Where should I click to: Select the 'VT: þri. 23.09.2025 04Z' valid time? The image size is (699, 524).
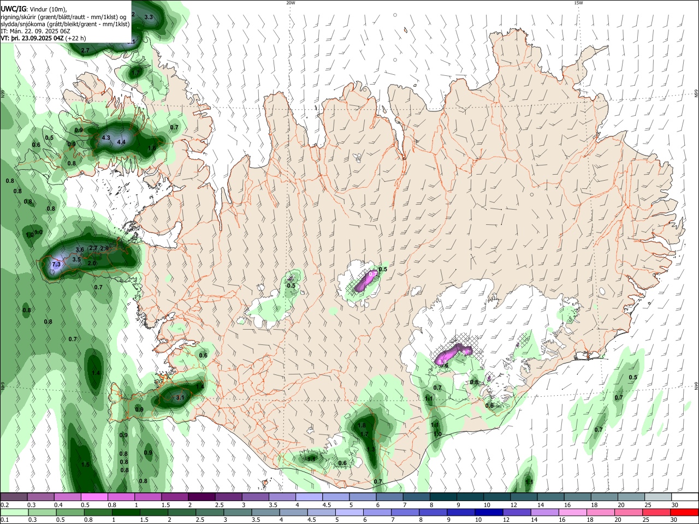tap(33, 38)
